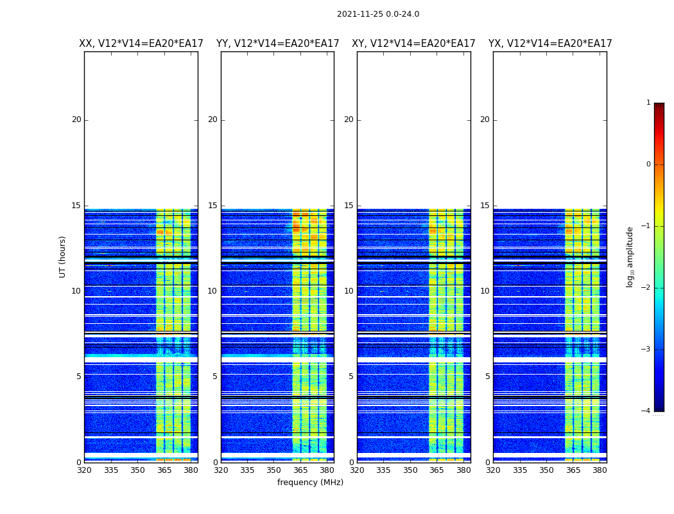Click the 365 tick label under XX panel
Image resolution: width=674 pixels, height=514 pixels.
(164, 470)
